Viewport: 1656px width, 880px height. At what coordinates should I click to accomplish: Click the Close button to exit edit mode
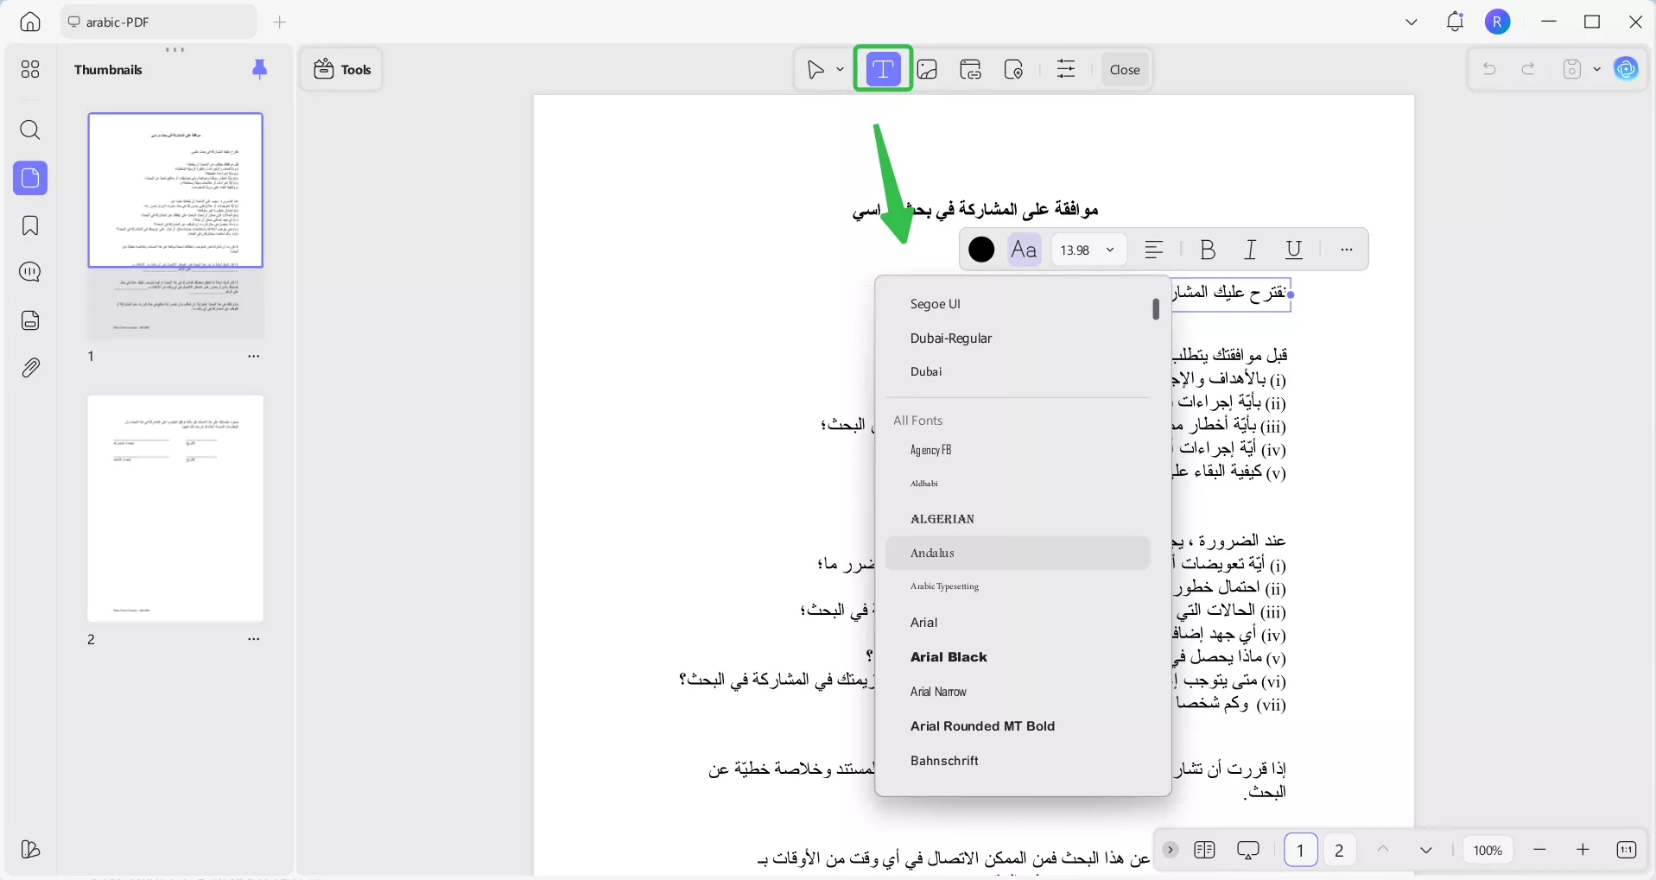[x=1125, y=69]
